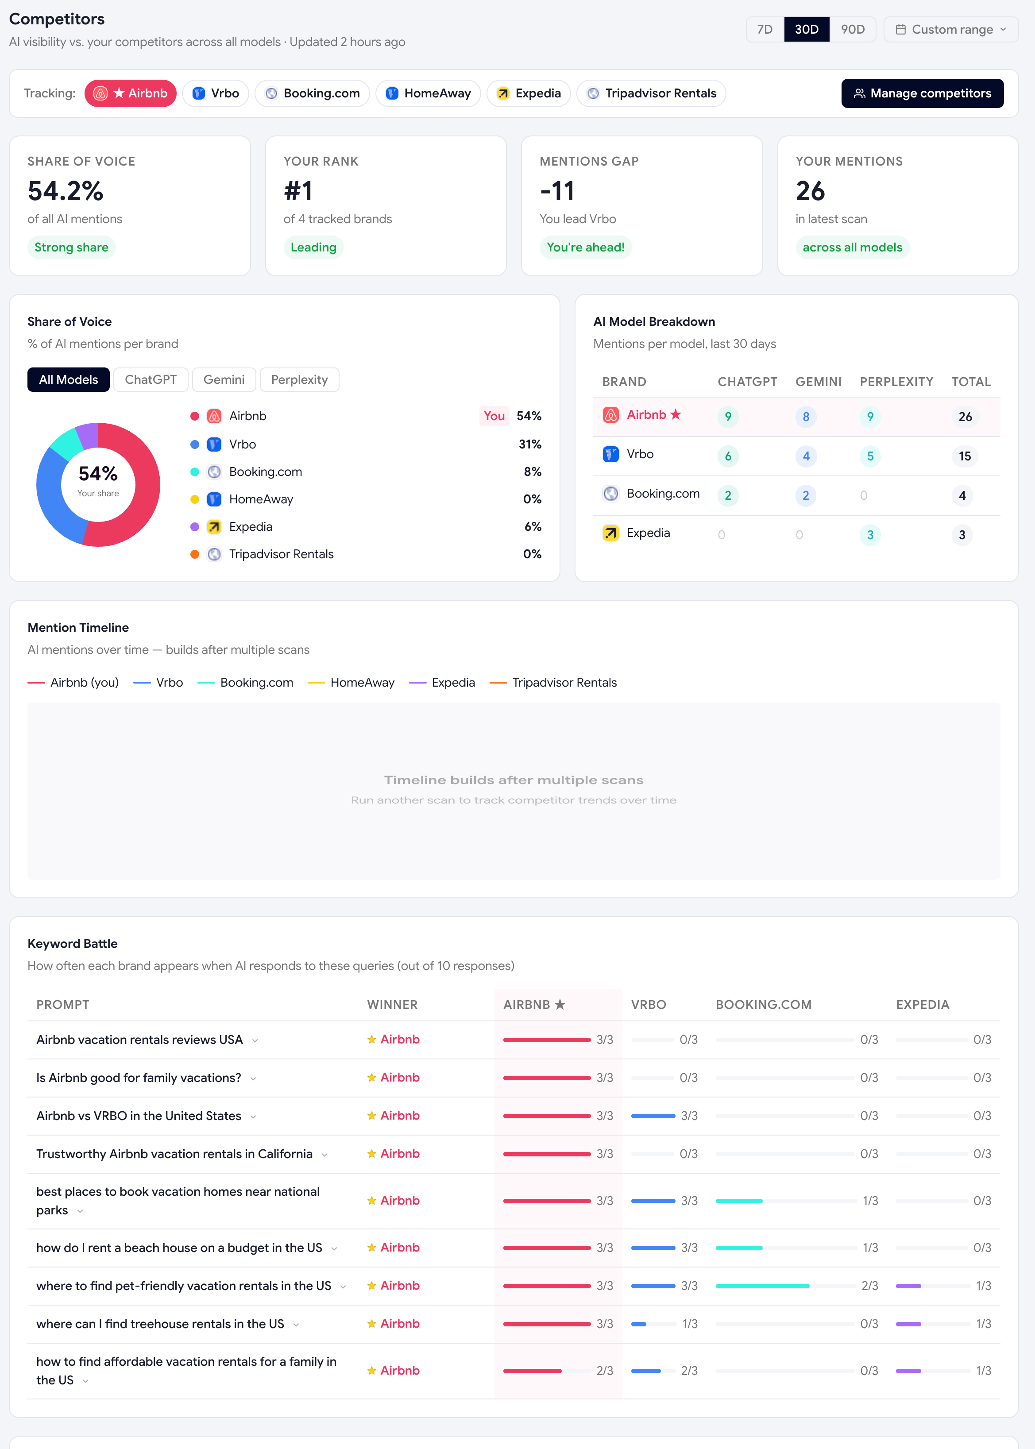Click the Booking.com globe icon in tracking bar
The image size is (1035, 1449).
pos(271,94)
